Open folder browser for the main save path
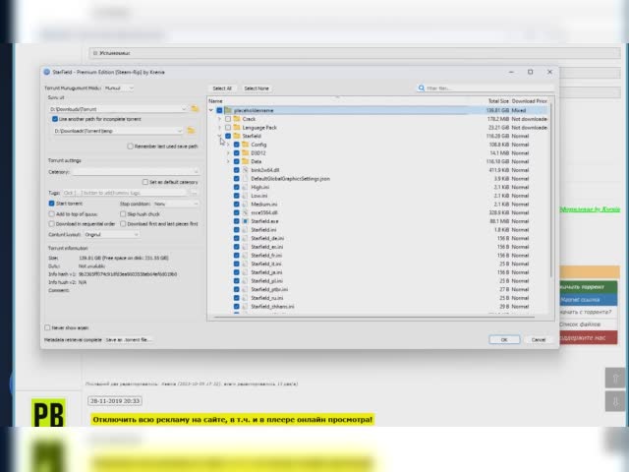Viewport: 629px width, 472px height. 195,109
